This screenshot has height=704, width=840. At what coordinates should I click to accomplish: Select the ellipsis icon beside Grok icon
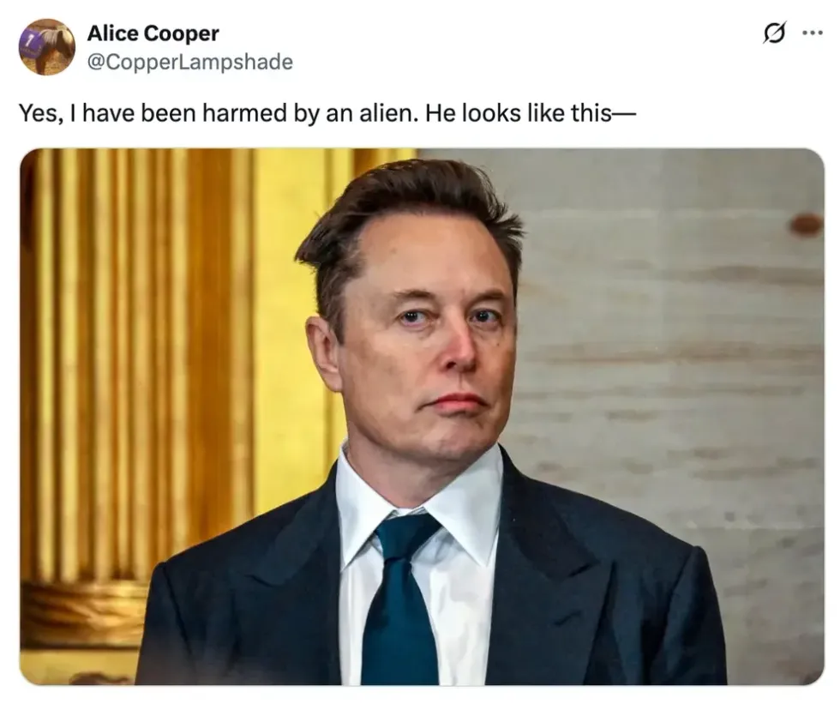(813, 33)
